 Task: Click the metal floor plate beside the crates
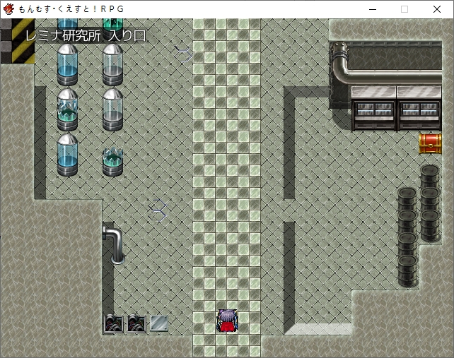coord(159,323)
